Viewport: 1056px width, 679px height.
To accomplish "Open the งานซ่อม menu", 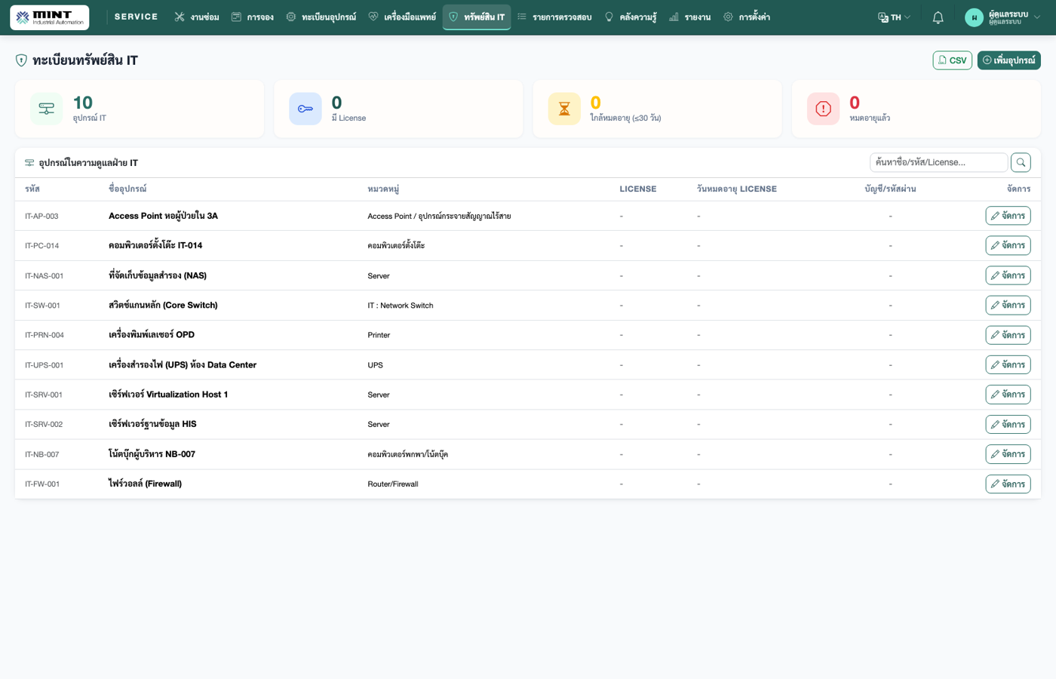I will (x=196, y=17).
